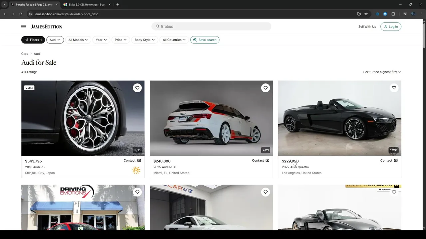Expand All Models dropdown

tap(78, 40)
